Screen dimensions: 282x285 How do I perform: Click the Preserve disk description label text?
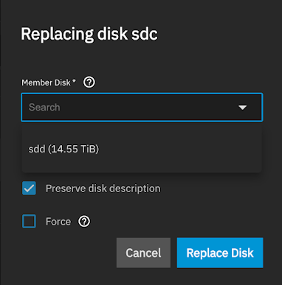point(103,189)
